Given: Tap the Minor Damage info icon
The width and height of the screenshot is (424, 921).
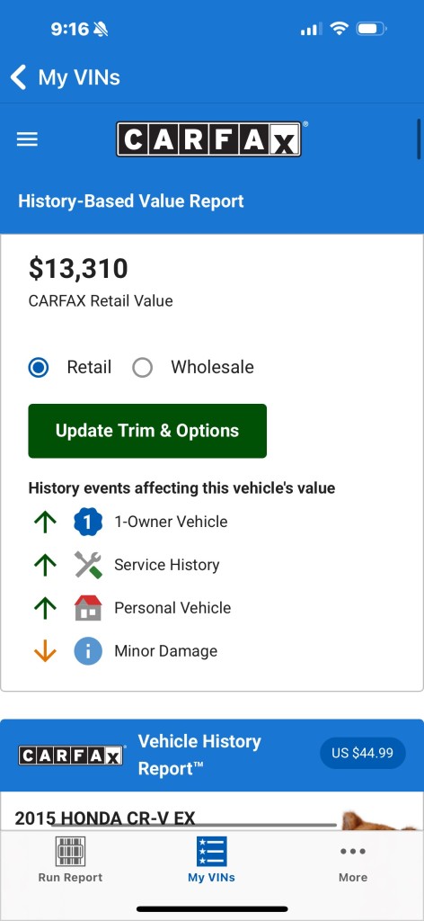Looking at the screenshot, I should point(88,651).
